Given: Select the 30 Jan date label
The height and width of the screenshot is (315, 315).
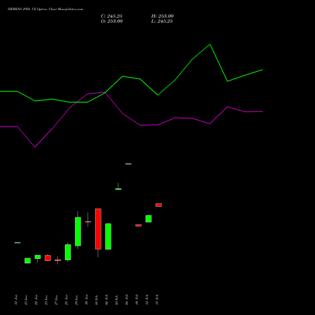Looking at the screenshot, I should (86, 300).
